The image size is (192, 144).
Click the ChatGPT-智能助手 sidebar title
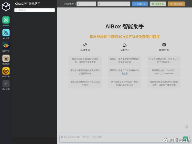(x=28, y=4)
